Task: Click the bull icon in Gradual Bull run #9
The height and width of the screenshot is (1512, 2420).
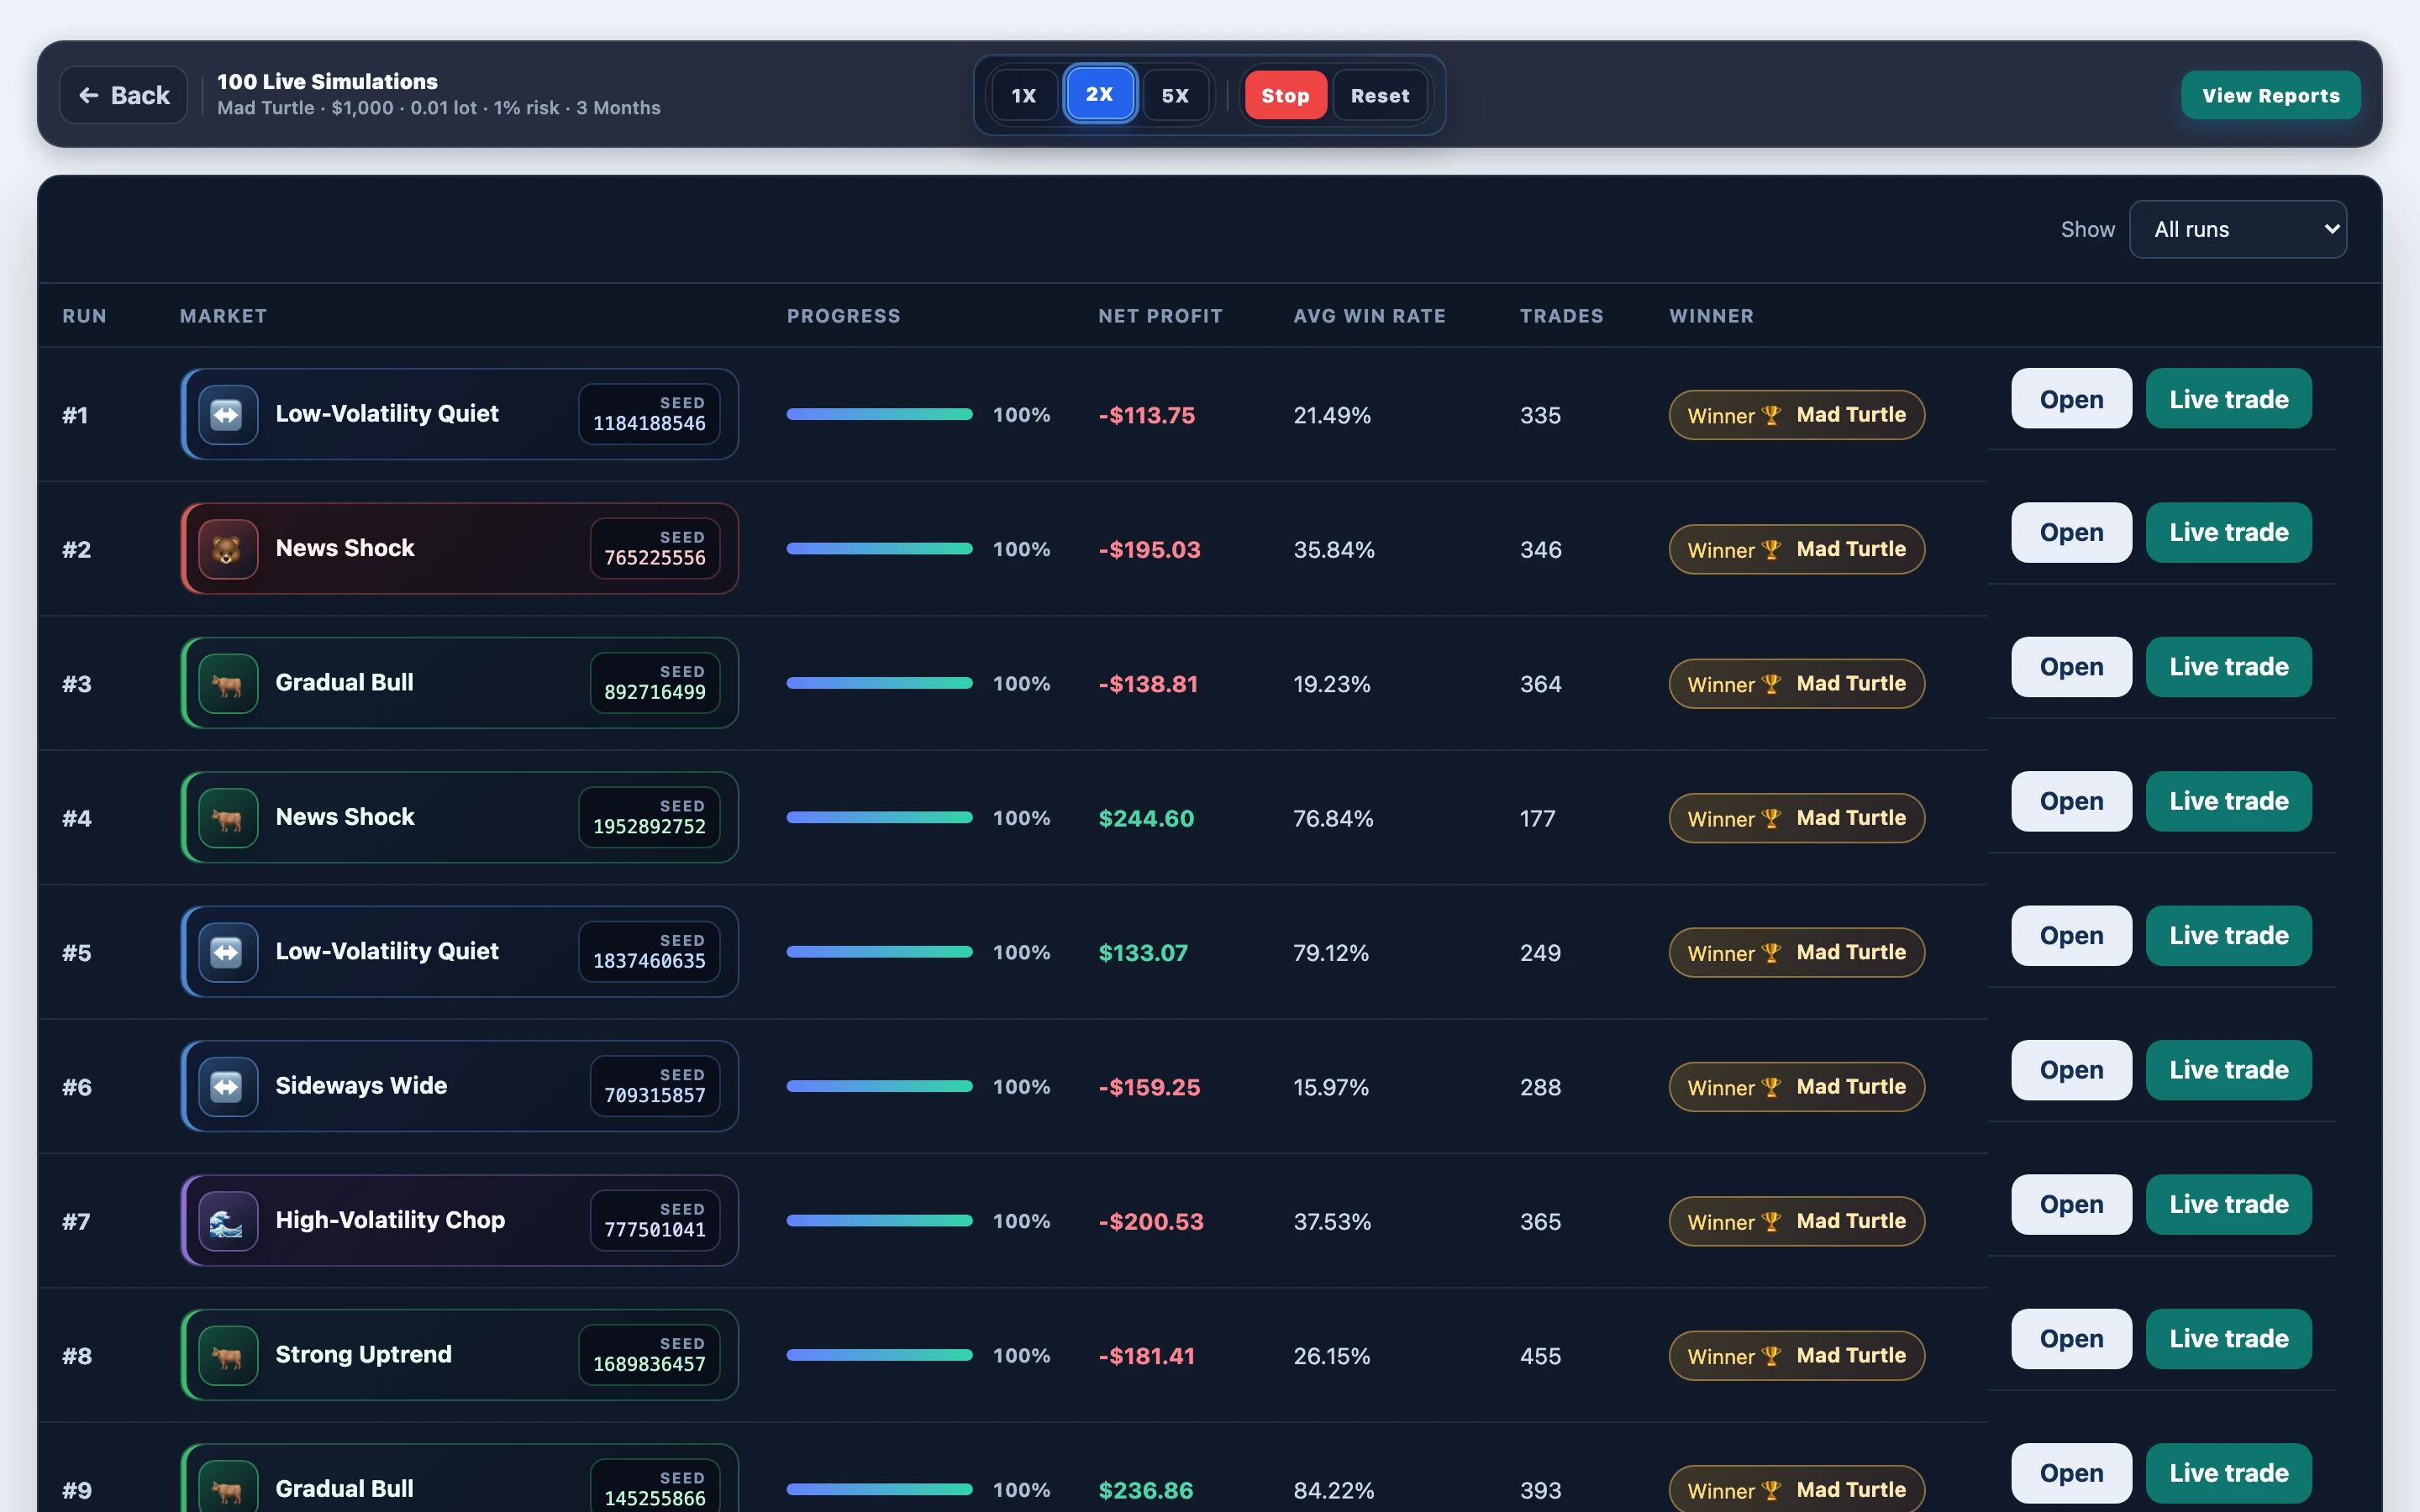Action: pos(228,1488)
